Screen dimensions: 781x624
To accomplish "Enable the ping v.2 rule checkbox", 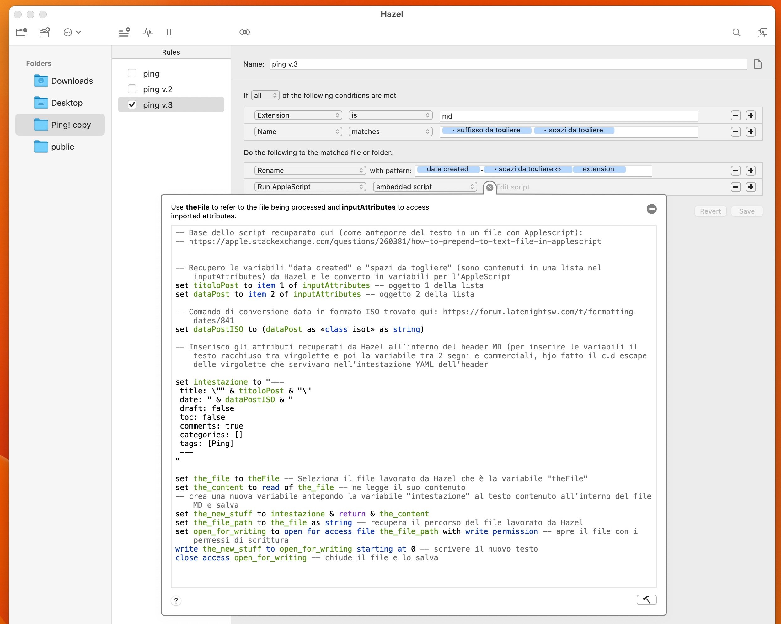I will click(x=132, y=89).
